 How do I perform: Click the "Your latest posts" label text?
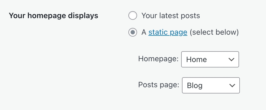click(x=171, y=16)
